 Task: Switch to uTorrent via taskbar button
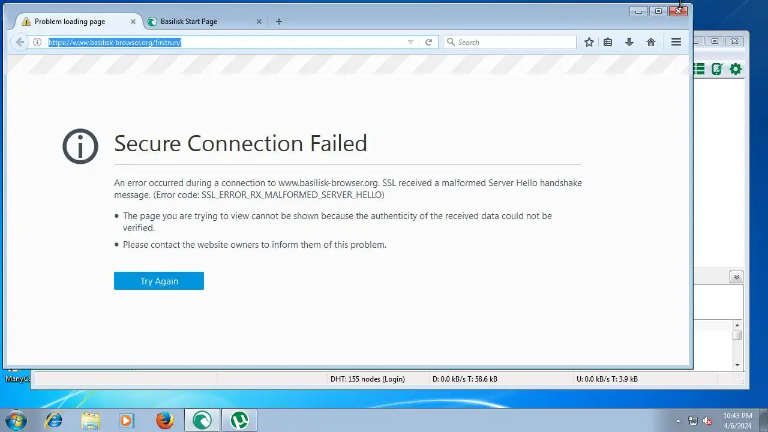click(x=239, y=420)
